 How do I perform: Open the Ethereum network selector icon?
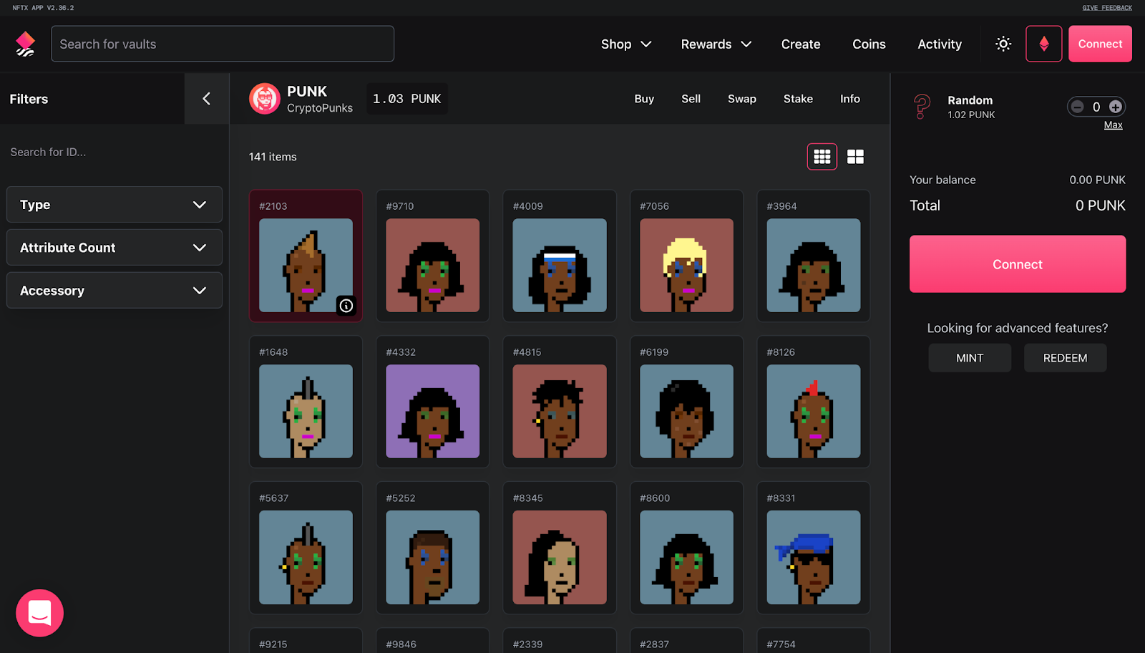click(x=1044, y=44)
